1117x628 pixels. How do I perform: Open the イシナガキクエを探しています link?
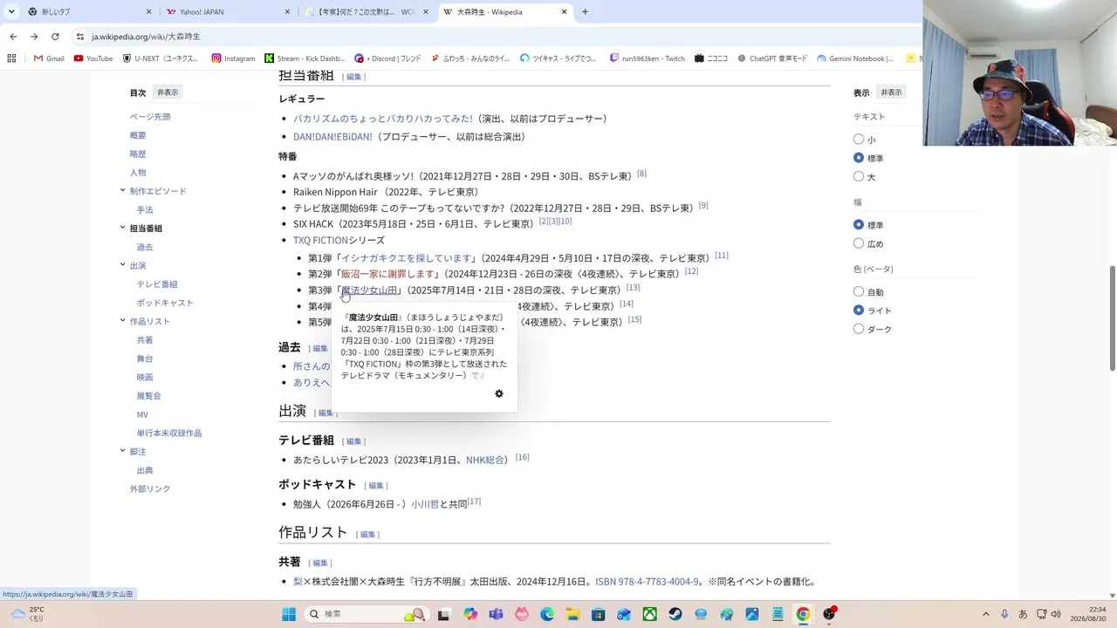(408, 258)
